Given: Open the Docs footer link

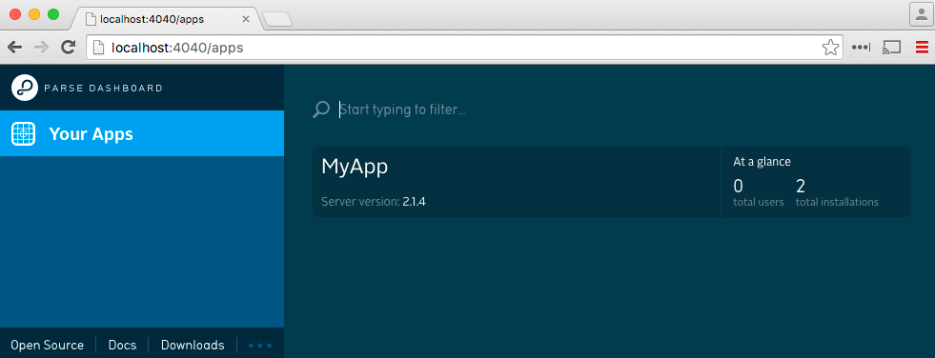Looking at the screenshot, I should (x=122, y=345).
